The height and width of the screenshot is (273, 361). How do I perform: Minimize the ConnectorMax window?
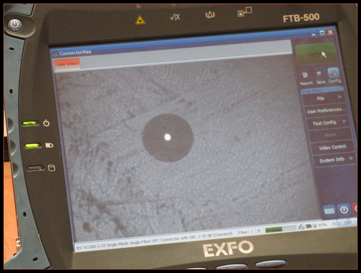tap(314, 34)
